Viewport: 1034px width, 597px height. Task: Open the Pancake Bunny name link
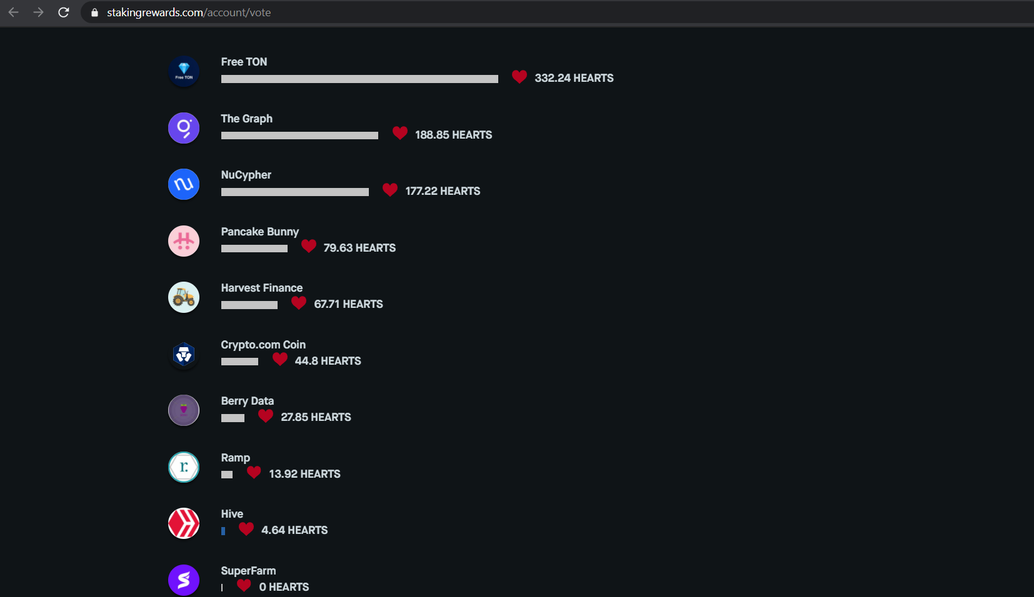coord(259,232)
